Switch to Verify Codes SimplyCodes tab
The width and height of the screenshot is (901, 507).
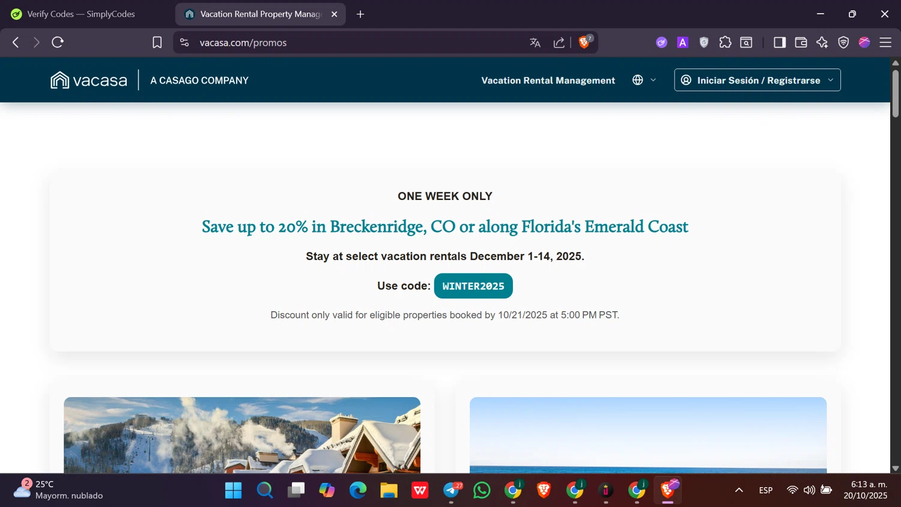point(81,14)
